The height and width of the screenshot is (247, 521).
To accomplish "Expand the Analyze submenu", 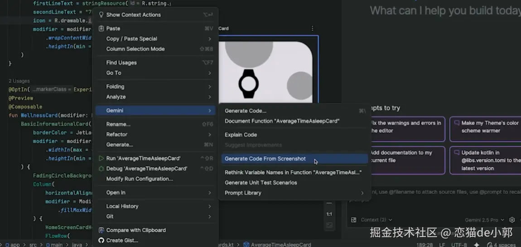I will pos(155,97).
